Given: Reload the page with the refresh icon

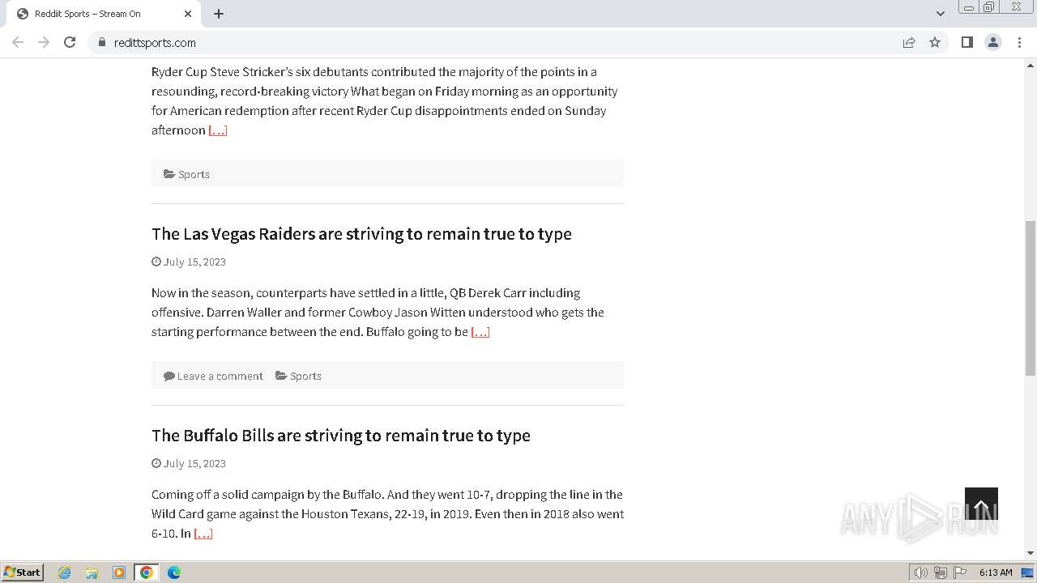Looking at the screenshot, I should point(70,42).
